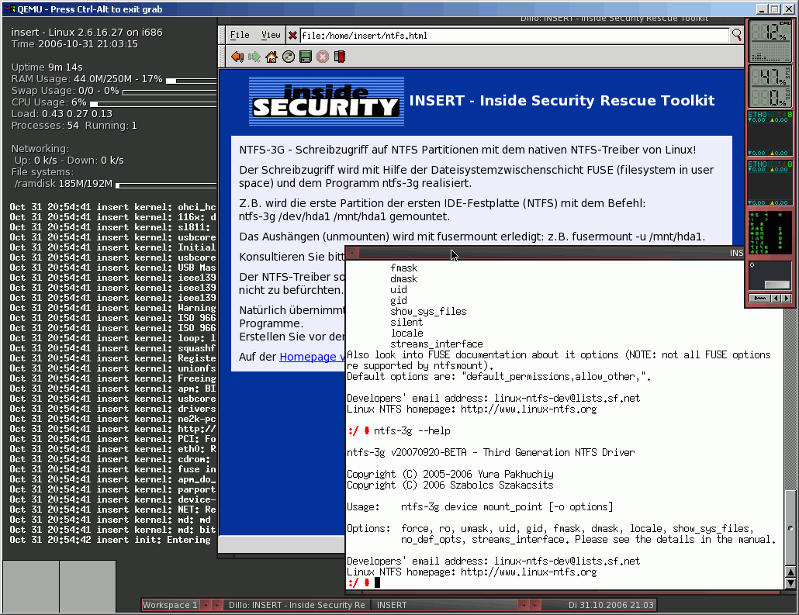The height and width of the screenshot is (615, 799).
Task: Click the 'show_sys_files' option in terminal
Action: coord(428,311)
